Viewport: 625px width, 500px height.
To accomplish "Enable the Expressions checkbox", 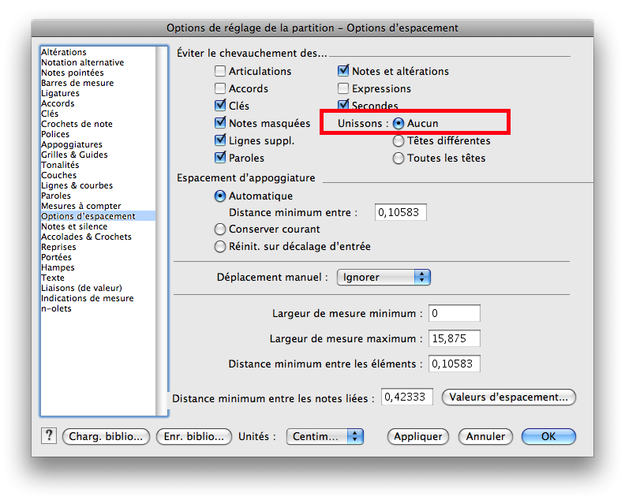I will coord(343,88).
